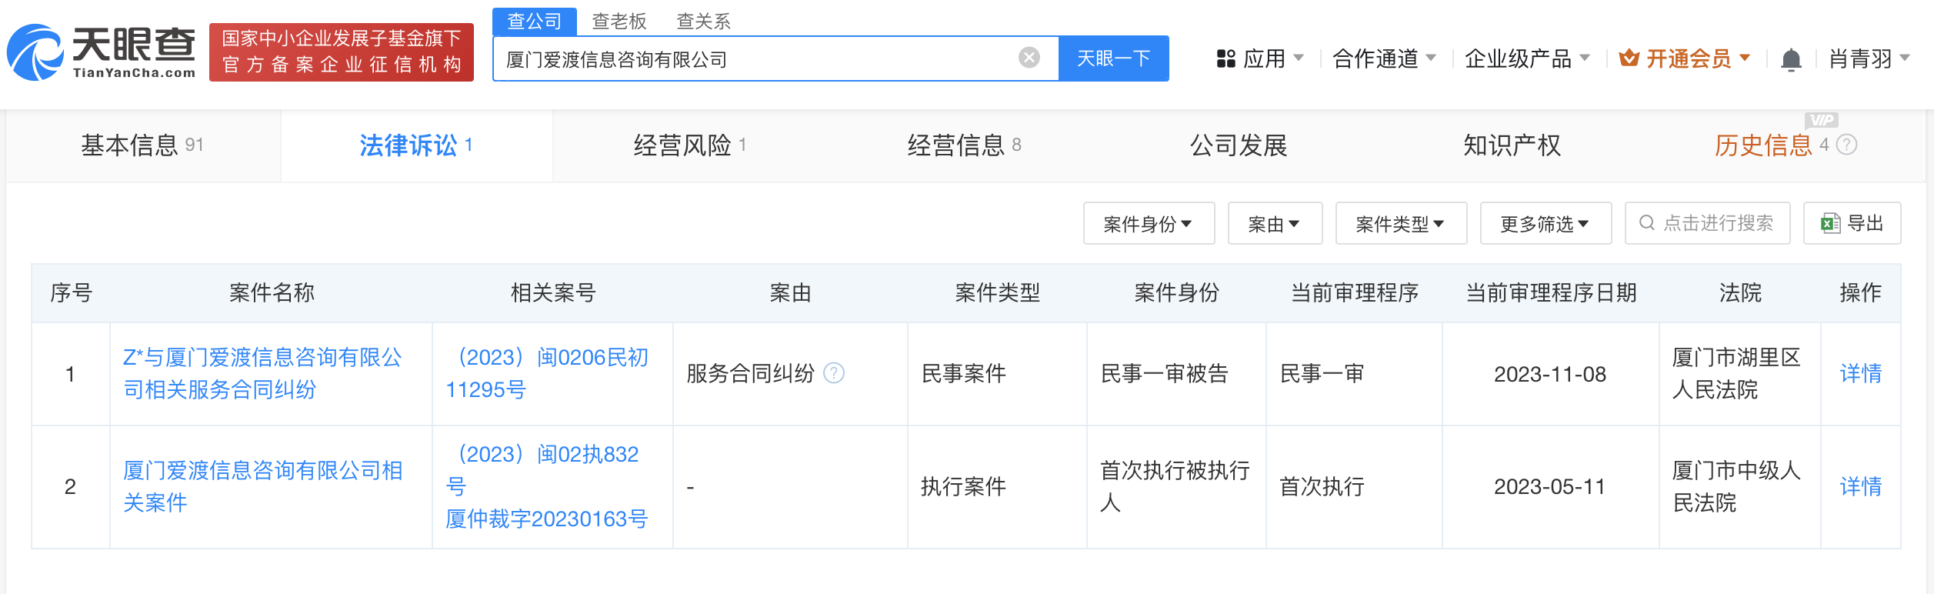Click the 开通会员 crown icon

point(1629,58)
